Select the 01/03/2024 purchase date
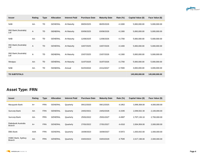This screenshot has height=159, width=206. (86, 68)
